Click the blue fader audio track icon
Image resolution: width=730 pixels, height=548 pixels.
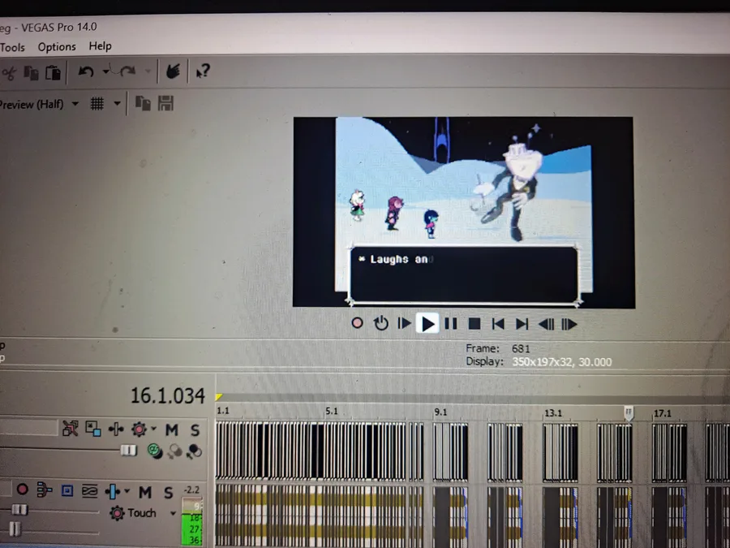112,491
